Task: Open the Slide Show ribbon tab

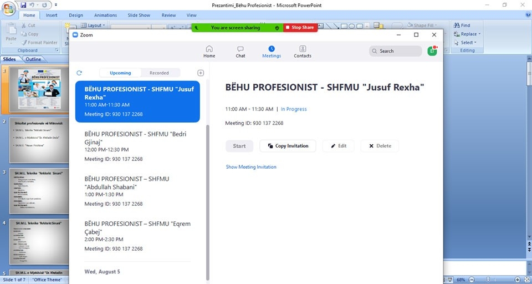Action: [x=139, y=16]
